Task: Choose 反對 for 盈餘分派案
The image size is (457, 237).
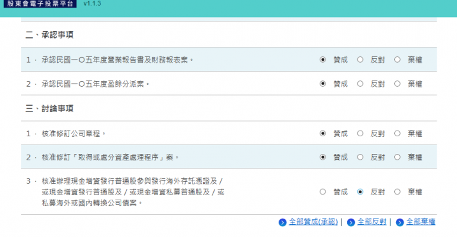Action: tap(361, 84)
